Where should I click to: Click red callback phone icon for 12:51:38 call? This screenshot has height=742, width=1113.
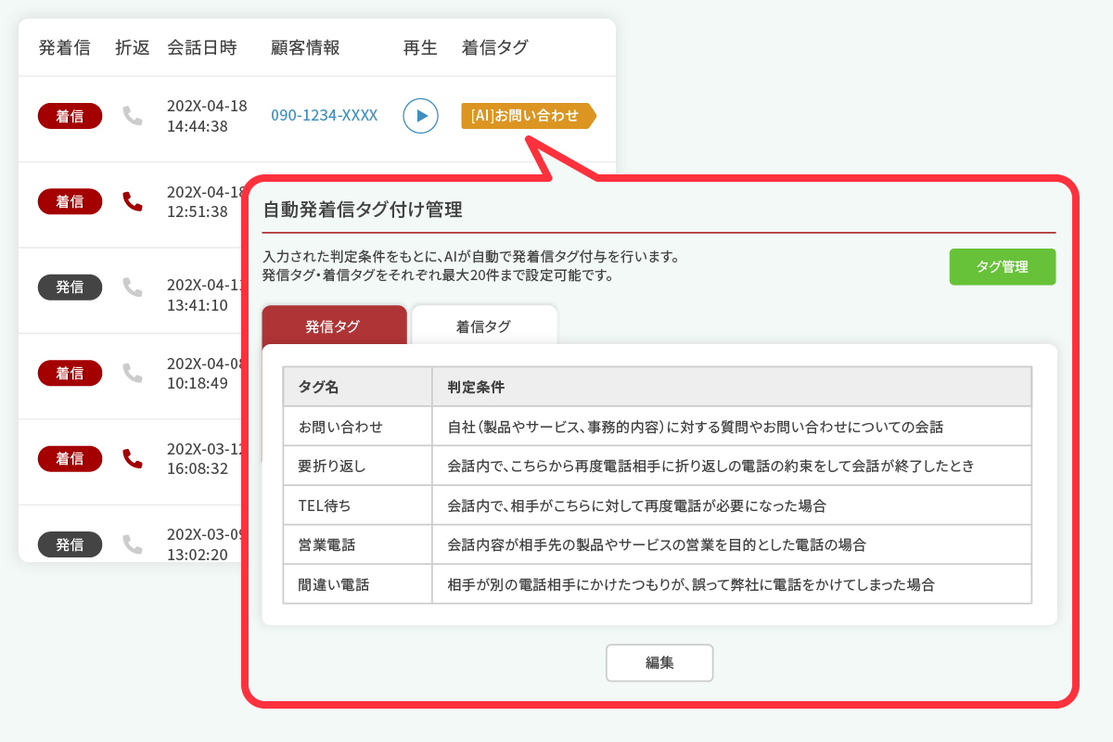coord(133,201)
